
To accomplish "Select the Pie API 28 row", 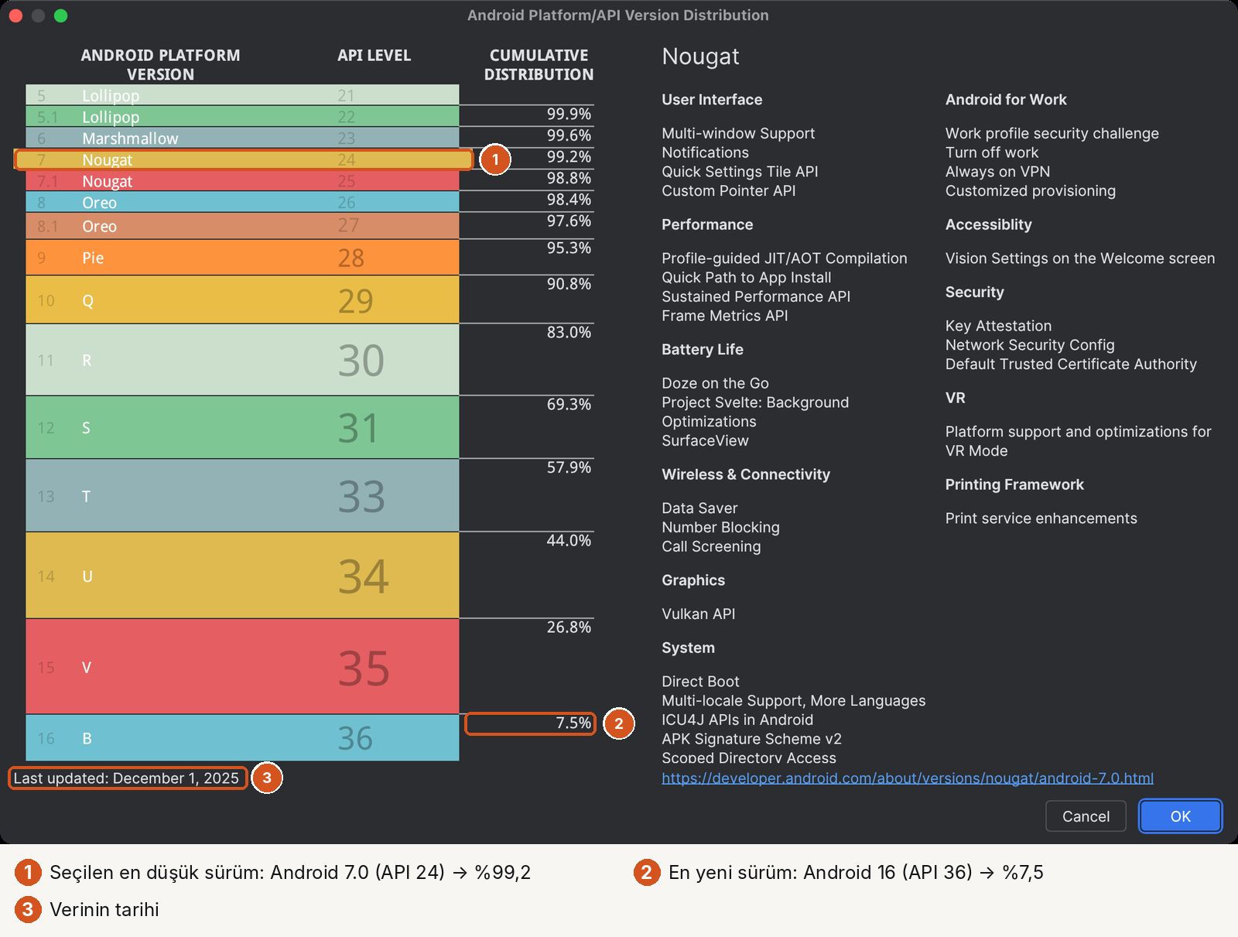I will pyautogui.click(x=242, y=258).
